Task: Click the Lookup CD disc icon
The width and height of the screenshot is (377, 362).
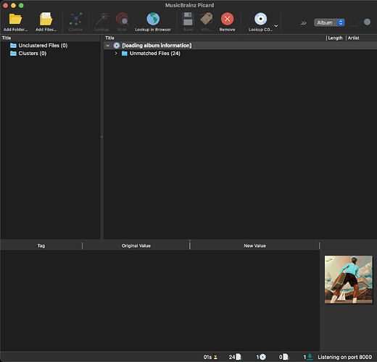Action: coord(260,19)
